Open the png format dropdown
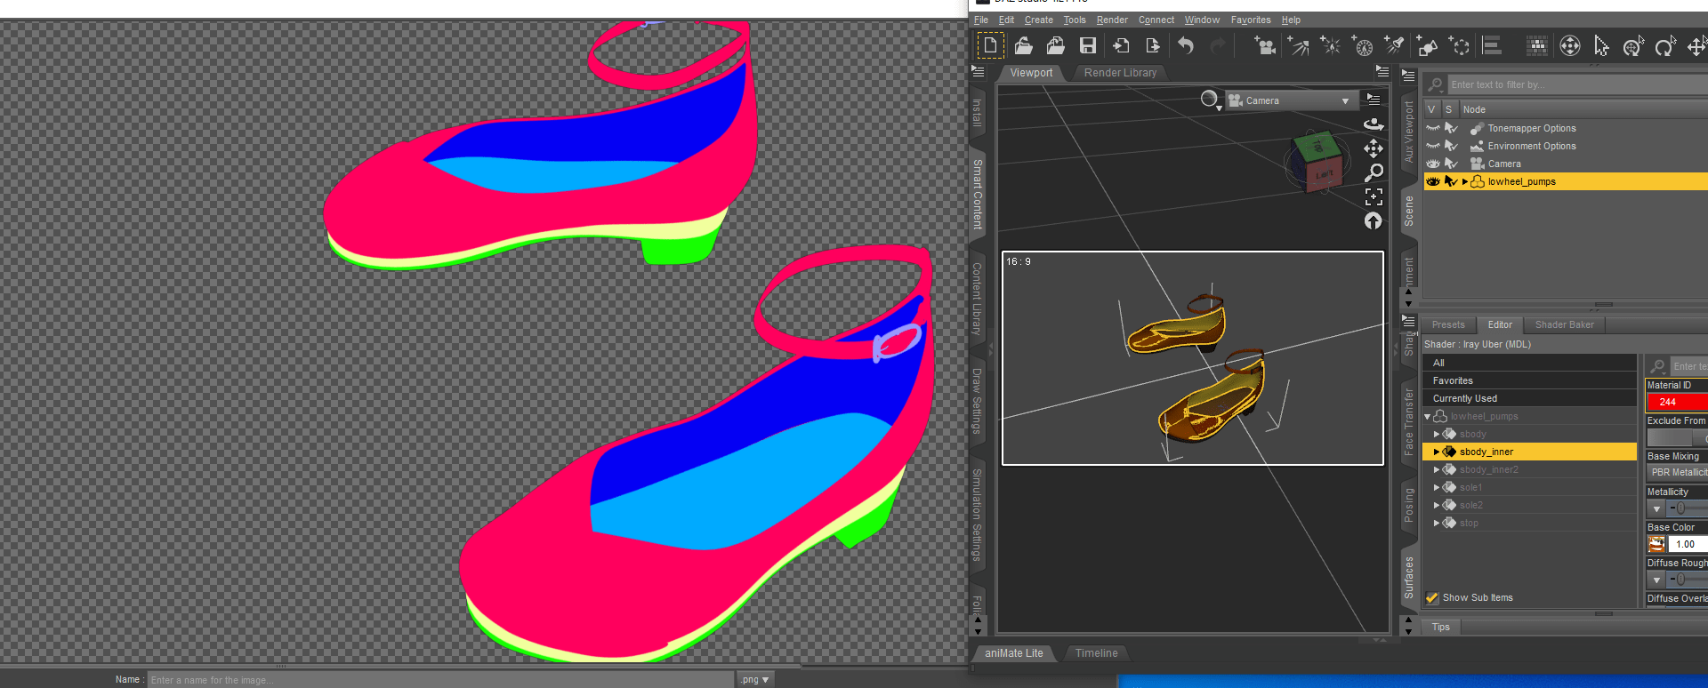 pyautogui.click(x=755, y=680)
